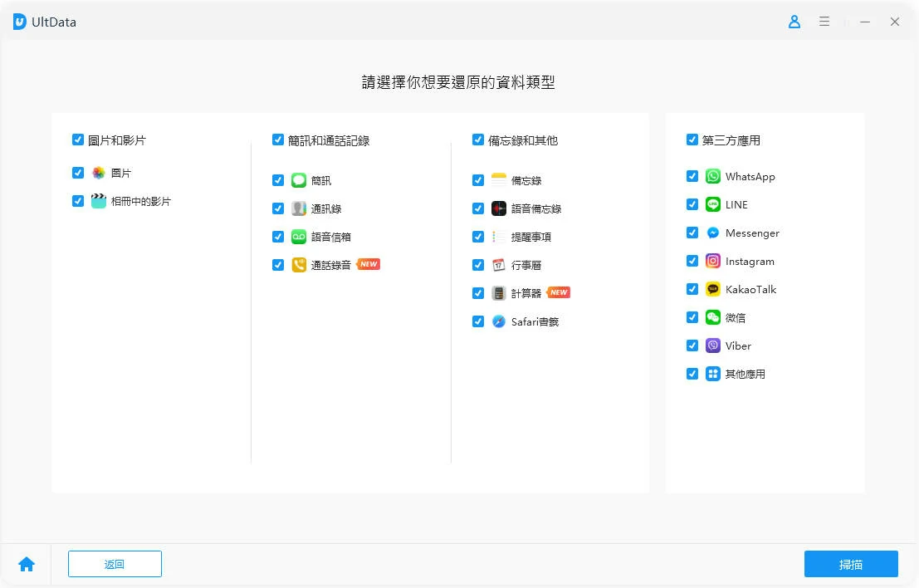Open the hamburger menu in title bar
This screenshot has height=588, width=919.
click(824, 22)
